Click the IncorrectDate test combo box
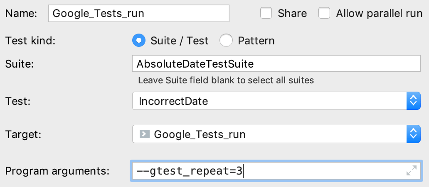Viewport: 429px width, 187px height. point(266,101)
